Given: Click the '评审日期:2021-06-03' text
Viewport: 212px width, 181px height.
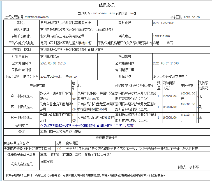Looking at the screenshot, I should point(185,17).
